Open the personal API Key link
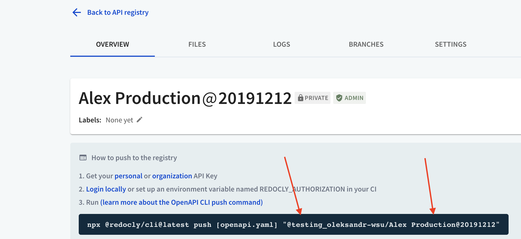Screen dimensions: 521x239 (x=128, y=176)
